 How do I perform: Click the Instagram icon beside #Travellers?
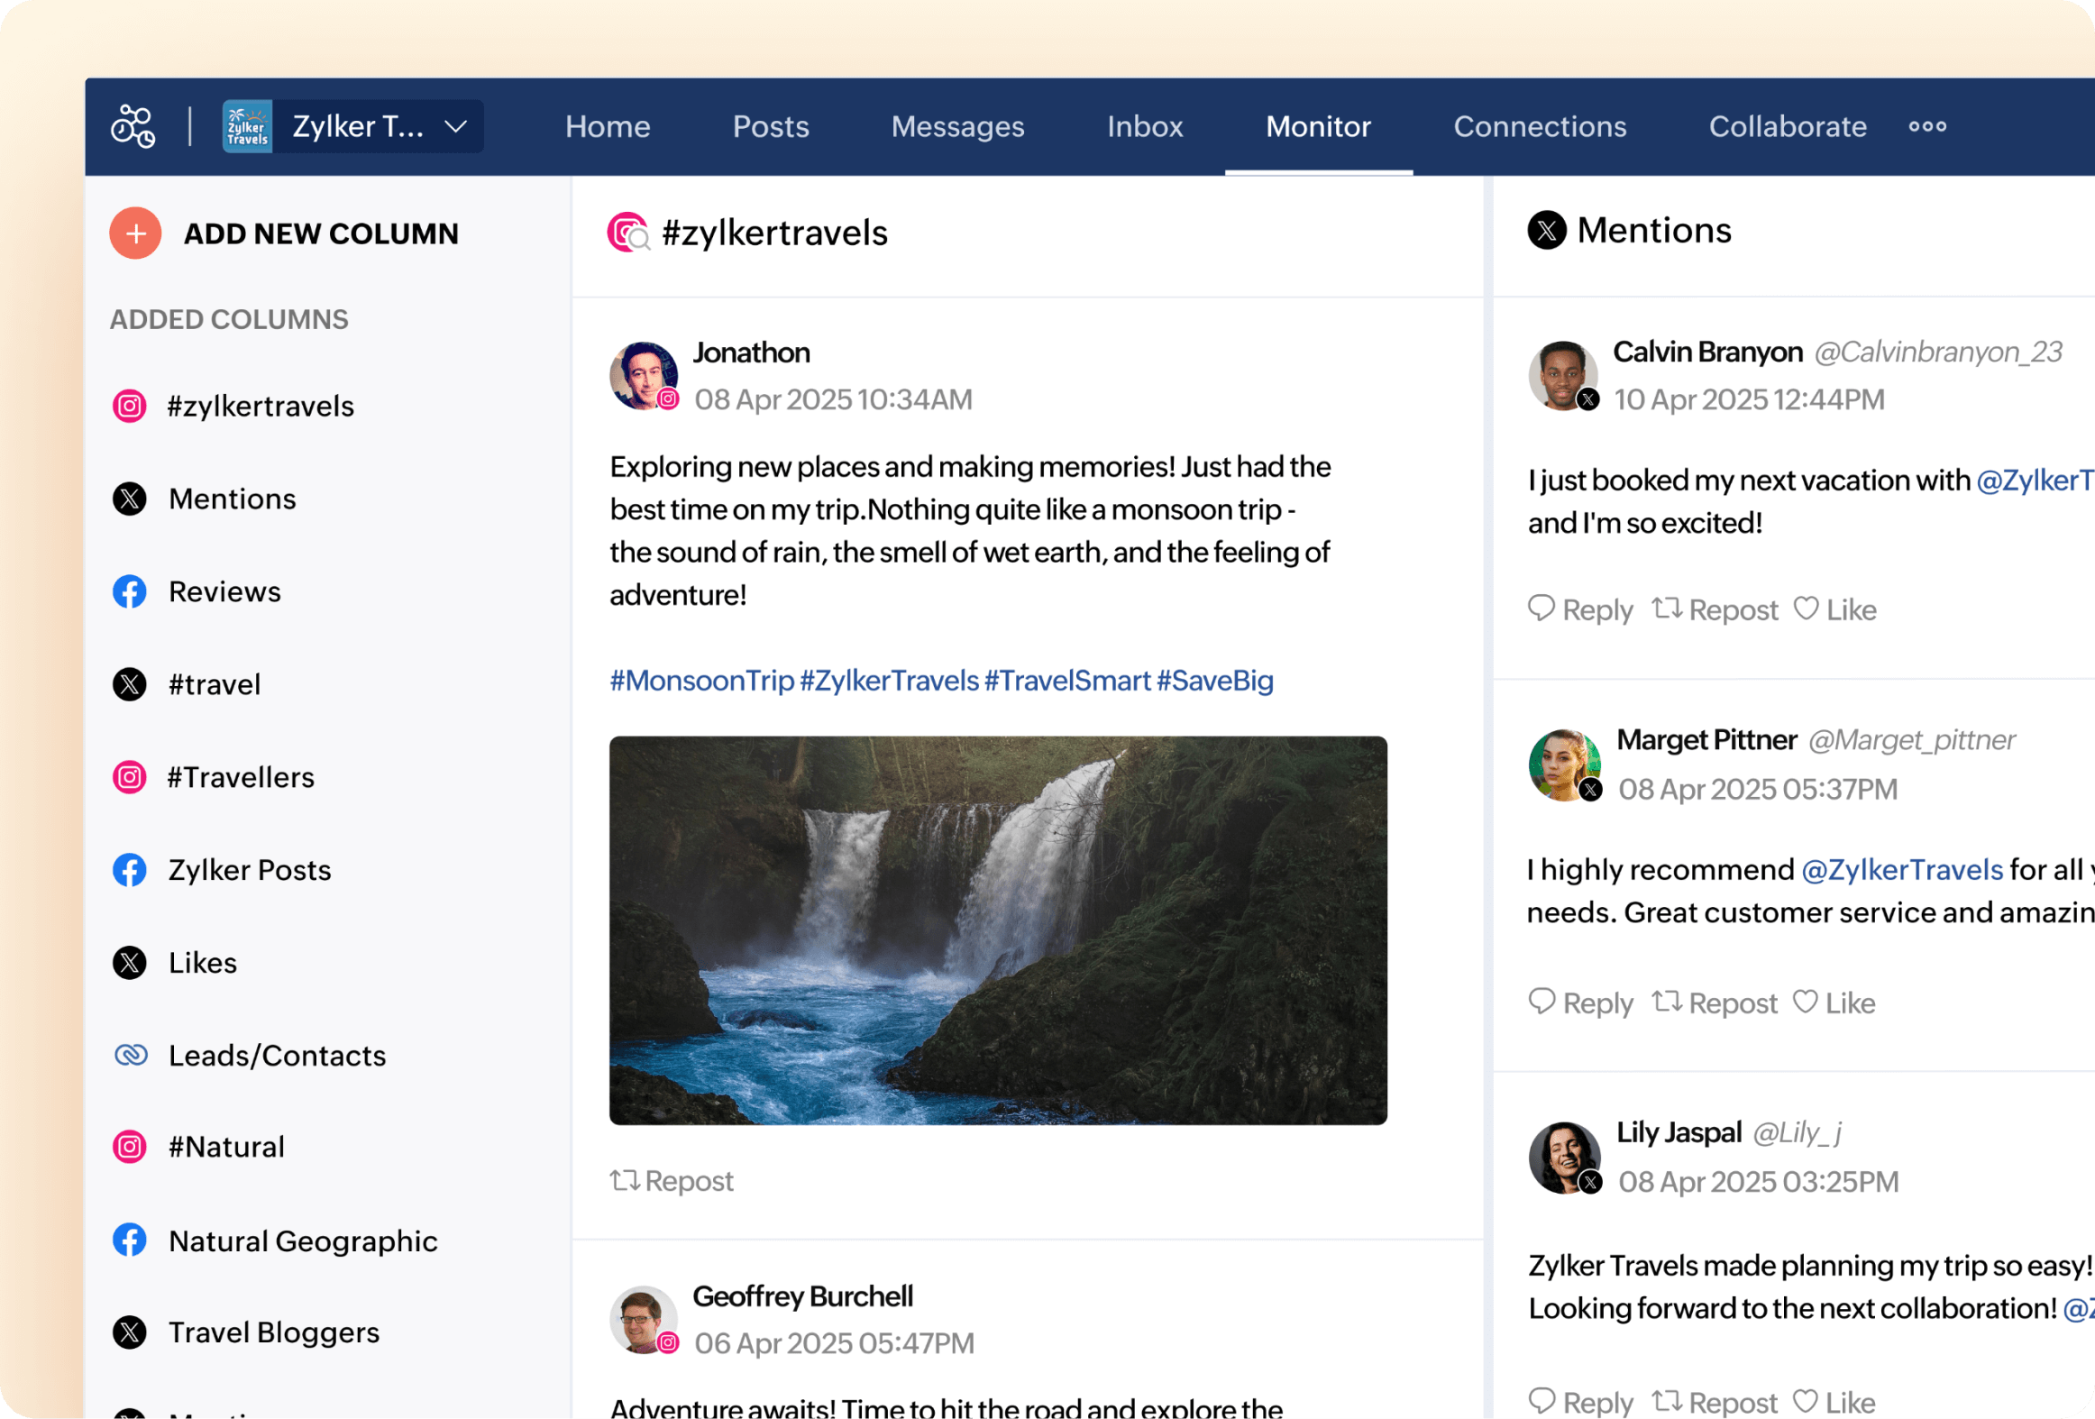130,777
